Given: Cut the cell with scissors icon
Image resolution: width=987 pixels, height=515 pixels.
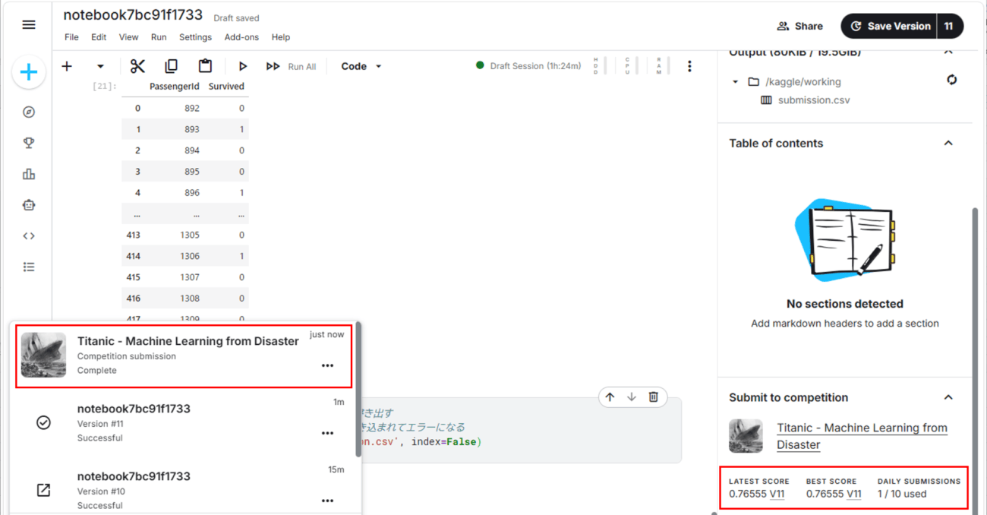Looking at the screenshot, I should (x=137, y=66).
